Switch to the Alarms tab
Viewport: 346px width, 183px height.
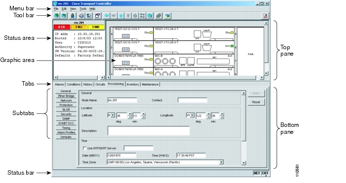[59, 85]
